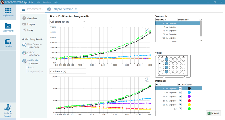Image resolution: width=225 pixels, height=120 pixels.
Task: Disable the 1 µM Etoposide dataseries checkbox
Action: click(x=180, y=92)
